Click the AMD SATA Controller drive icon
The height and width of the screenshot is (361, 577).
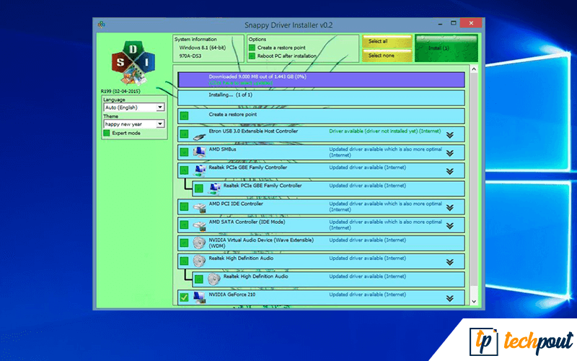click(198, 225)
